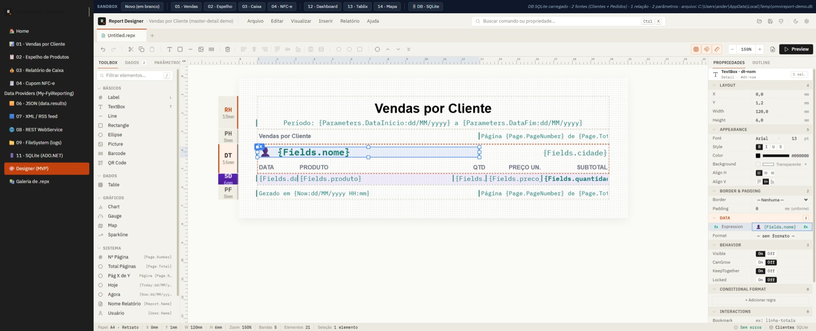The height and width of the screenshot is (331, 816).
Task: Click the page setup document icon
Action: [x=773, y=49]
